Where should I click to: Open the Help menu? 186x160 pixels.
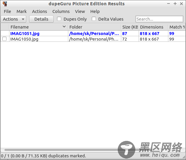tap(95, 11)
